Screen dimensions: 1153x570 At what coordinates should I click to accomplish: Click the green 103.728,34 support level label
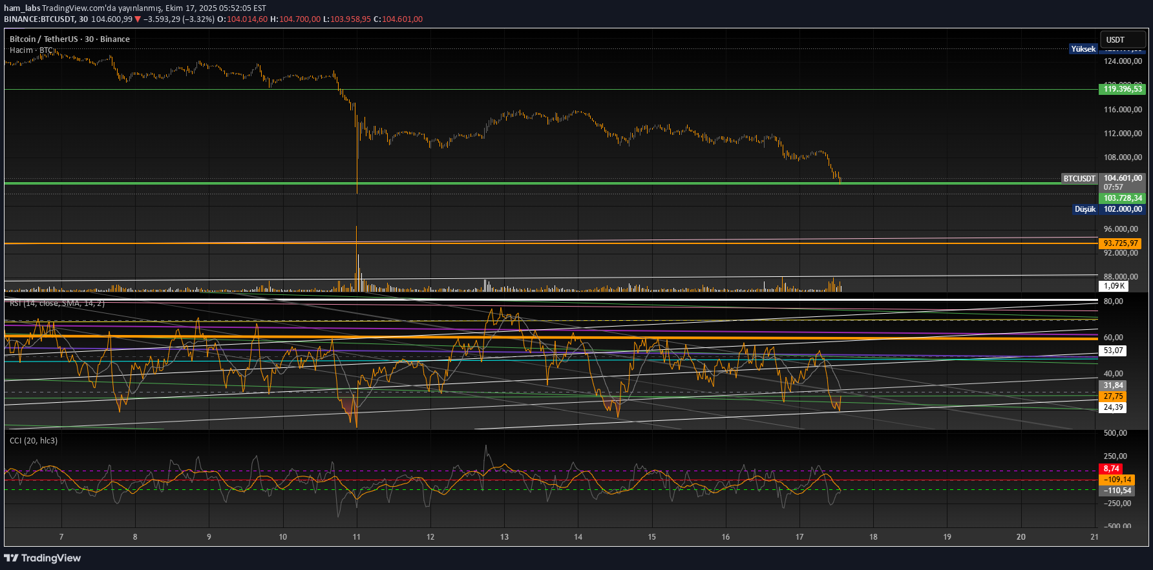click(x=1122, y=198)
